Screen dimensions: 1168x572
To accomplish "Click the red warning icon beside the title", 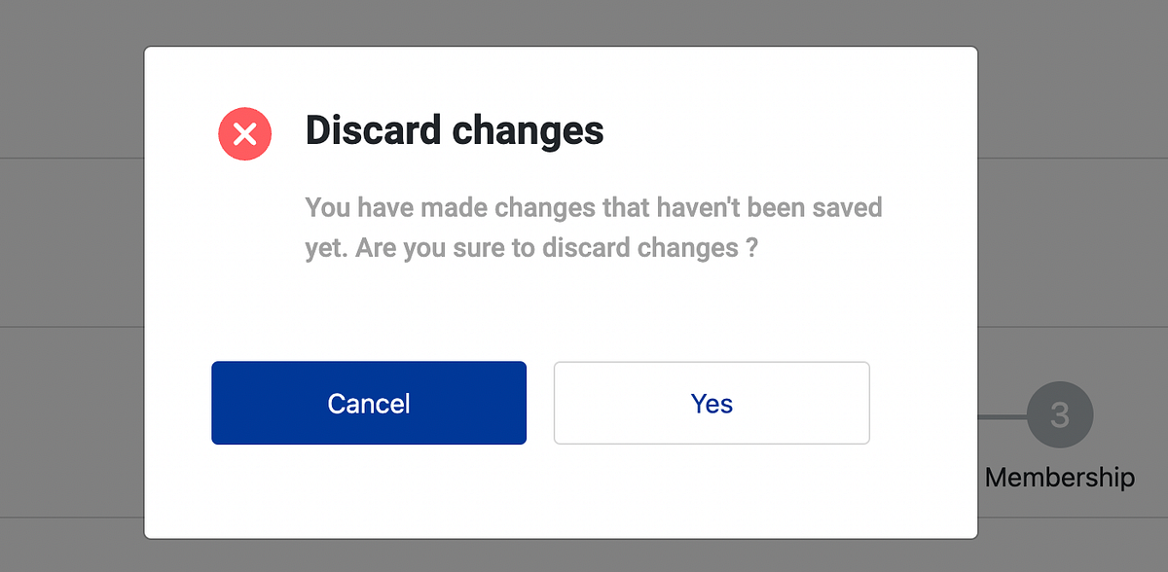I will click(x=244, y=133).
